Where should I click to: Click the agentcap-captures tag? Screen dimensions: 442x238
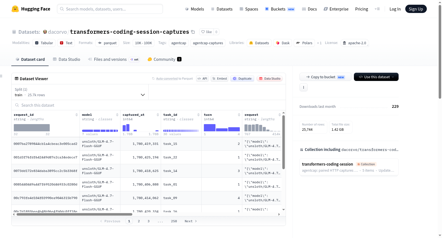pos(208,43)
